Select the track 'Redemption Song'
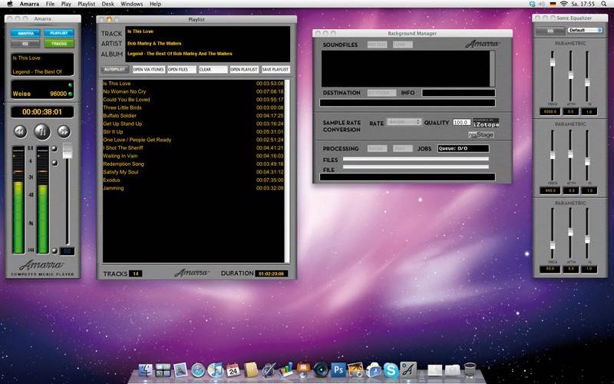Viewport: 614px width, 384px height. 193,164
